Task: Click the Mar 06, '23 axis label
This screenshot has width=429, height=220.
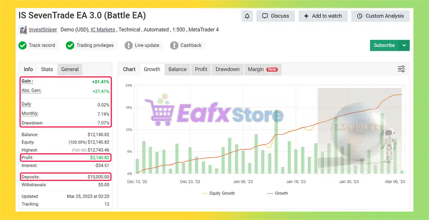Action: coord(395,182)
